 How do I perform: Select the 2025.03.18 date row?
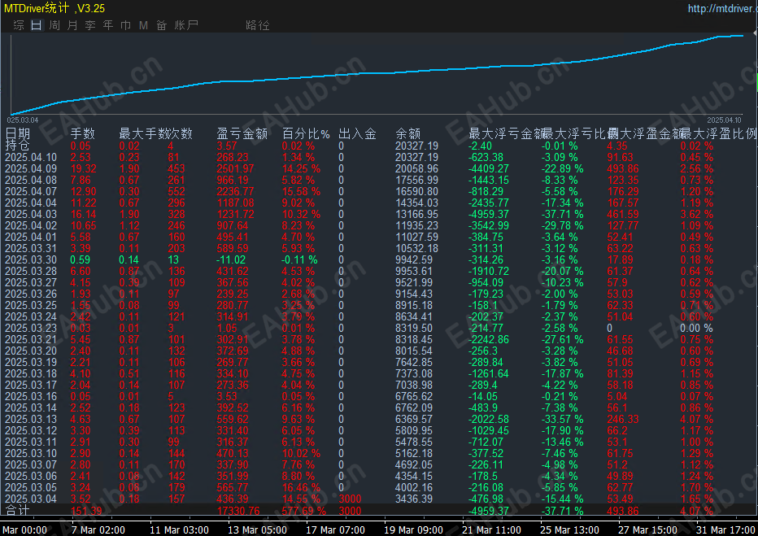click(x=31, y=374)
